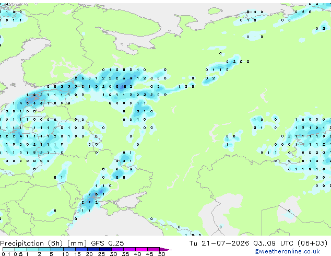The height and width of the screenshot is (256, 331).
Task: Click the legend label '35'
Action: click(x=125, y=254)
